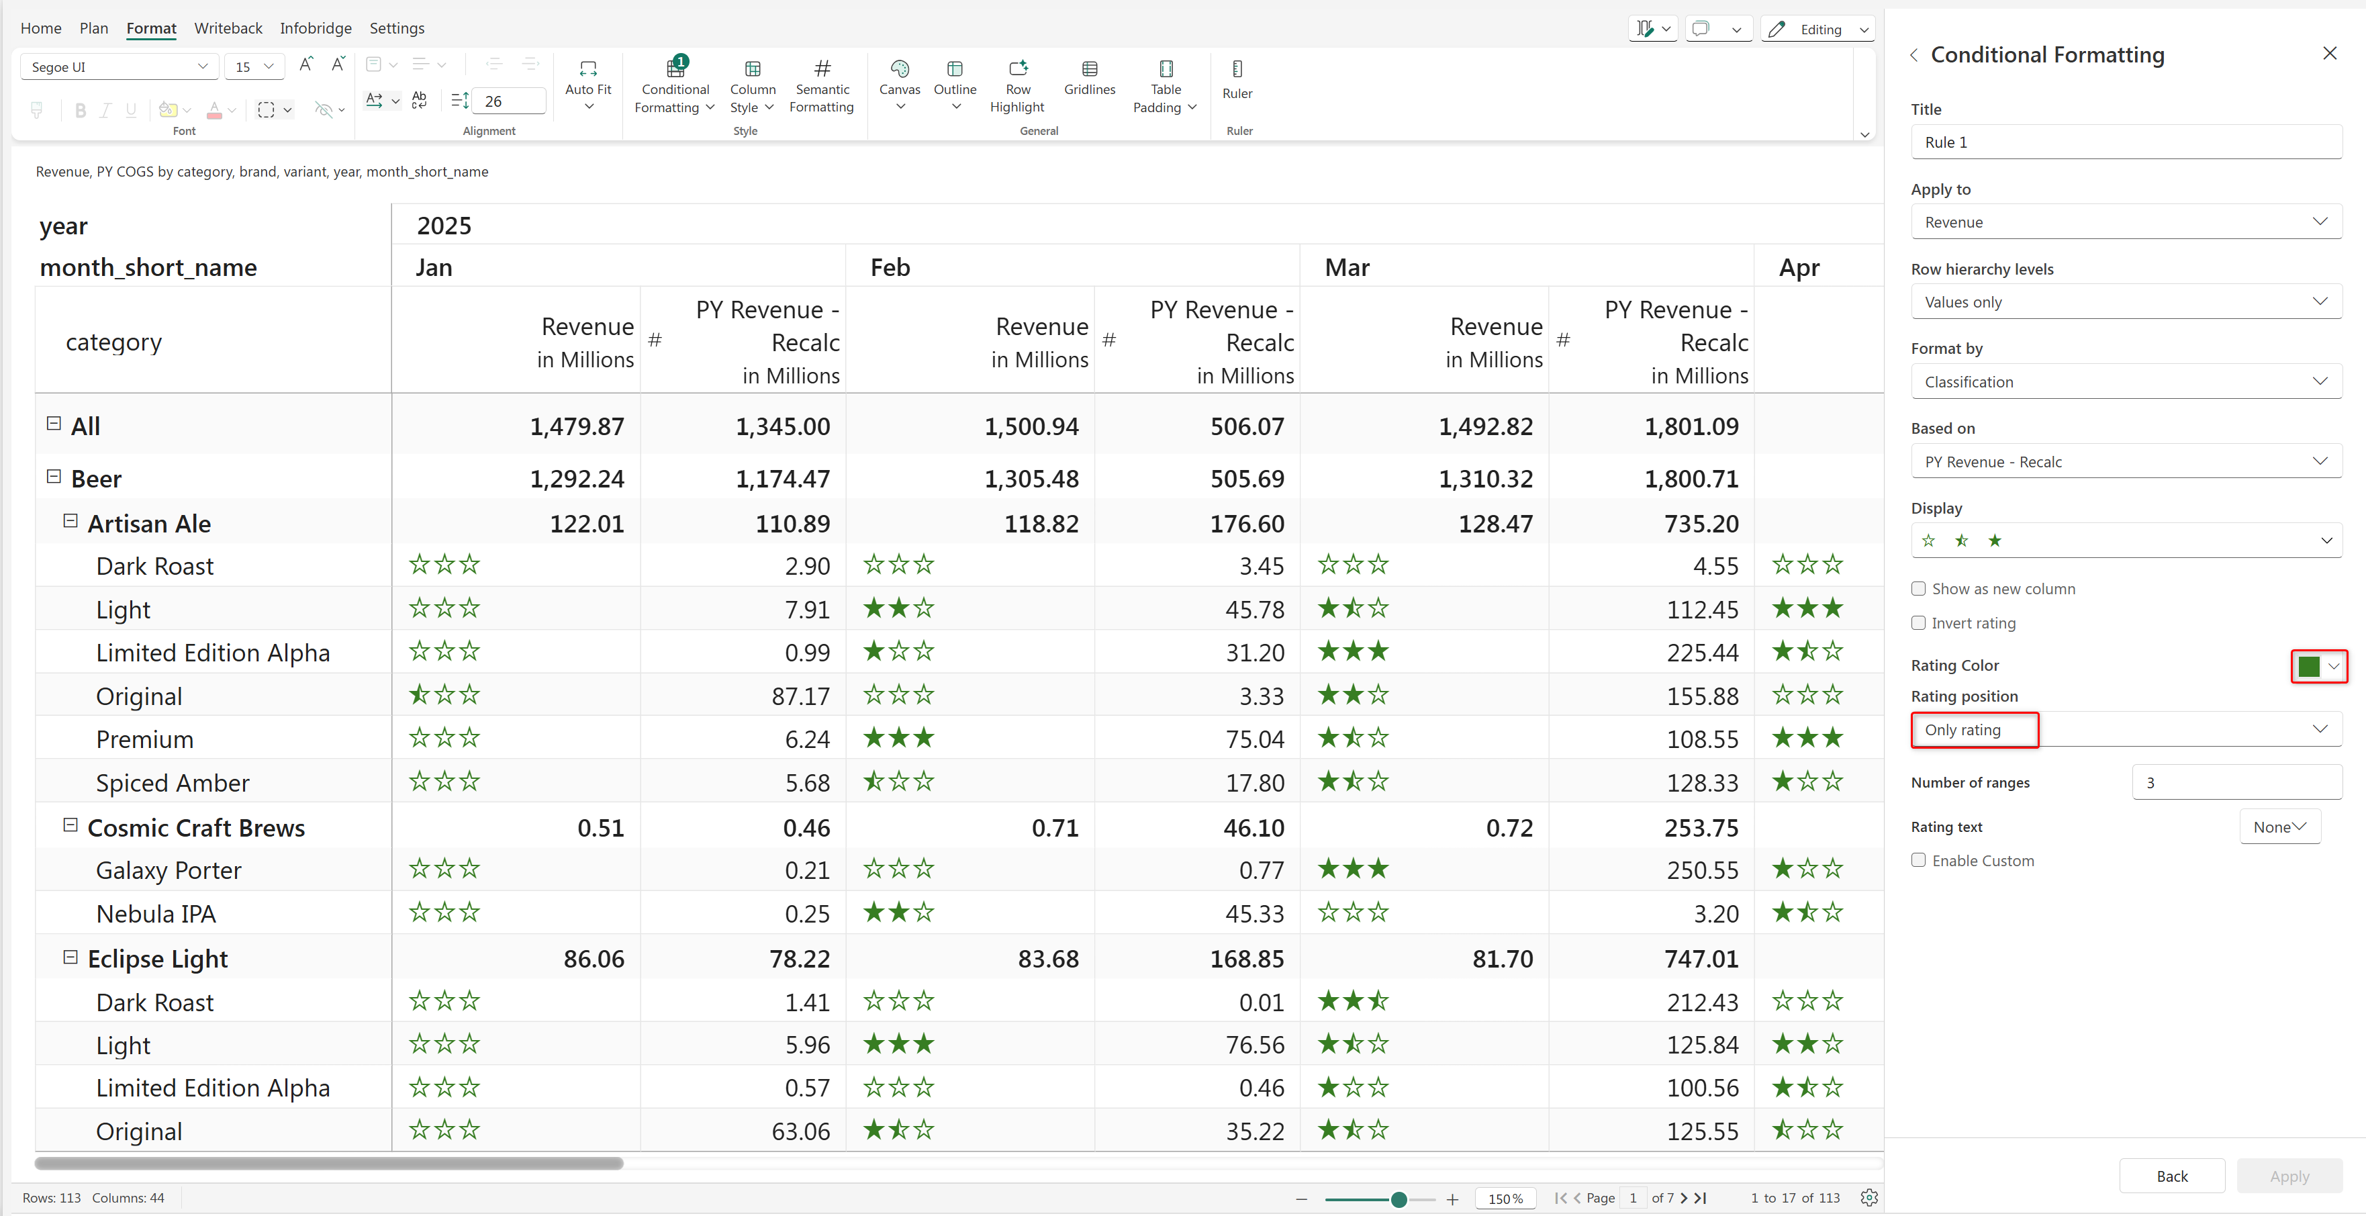Tick the Enable Custom checkbox
The height and width of the screenshot is (1216, 2366).
click(x=1919, y=861)
